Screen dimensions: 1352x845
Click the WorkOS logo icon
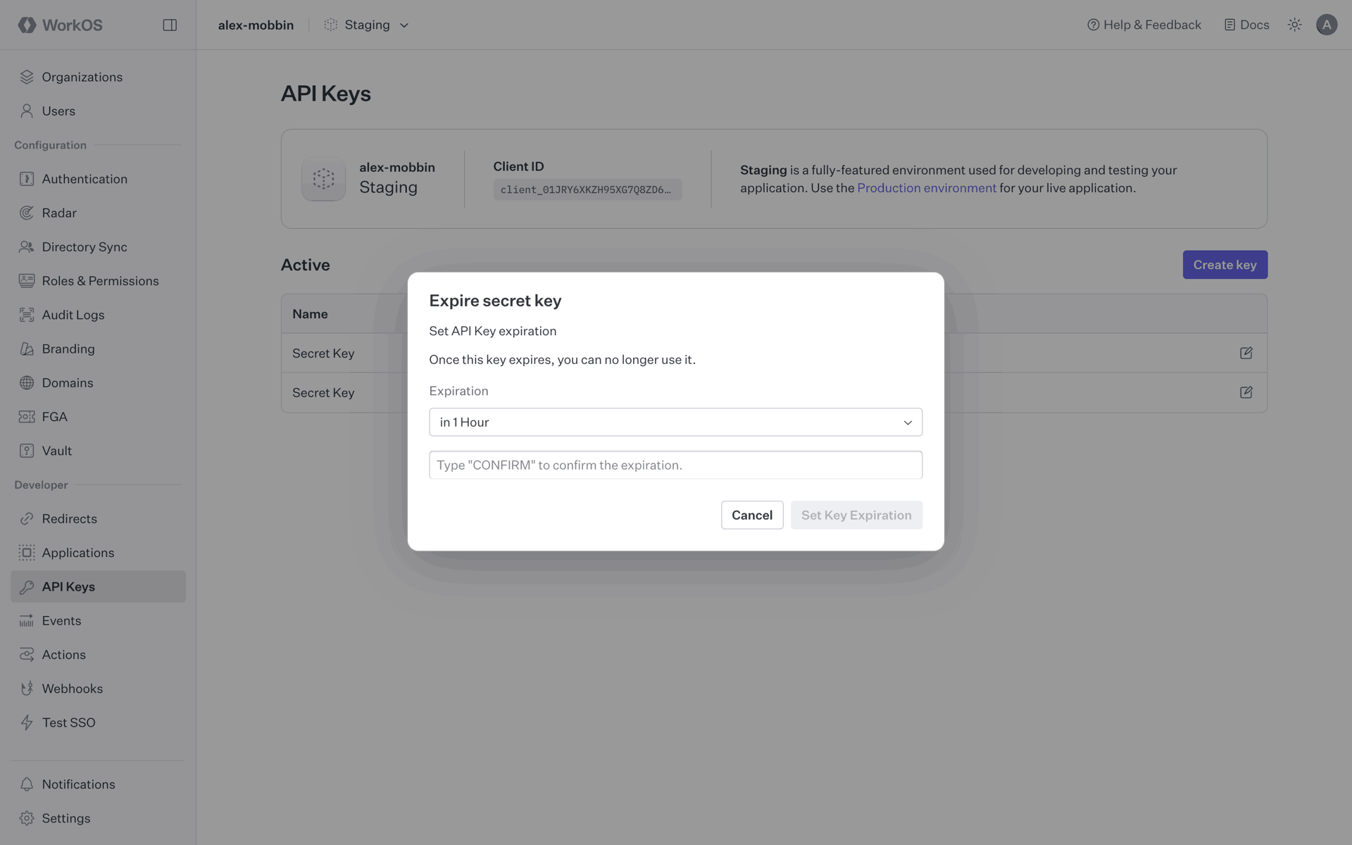(27, 25)
